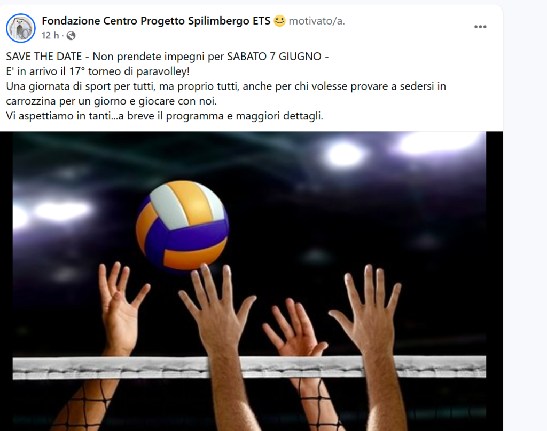Image resolution: width=547 pixels, height=431 pixels.
Task: Open the "12 h" post timestamp
Action: (50, 36)
